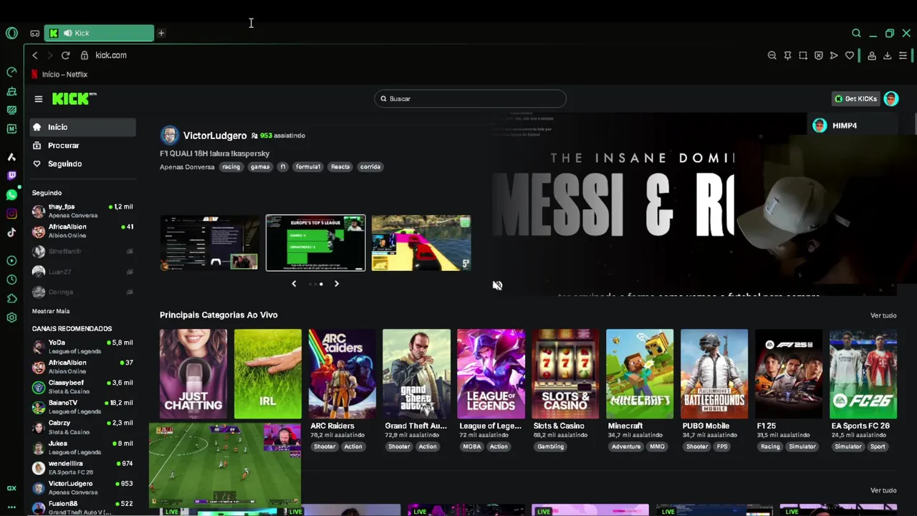
Task: Click the pin icon in address bar
Action: click(787, 55)
